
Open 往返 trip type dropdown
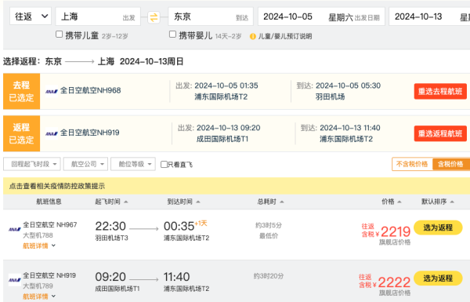(x=31, y=16)
